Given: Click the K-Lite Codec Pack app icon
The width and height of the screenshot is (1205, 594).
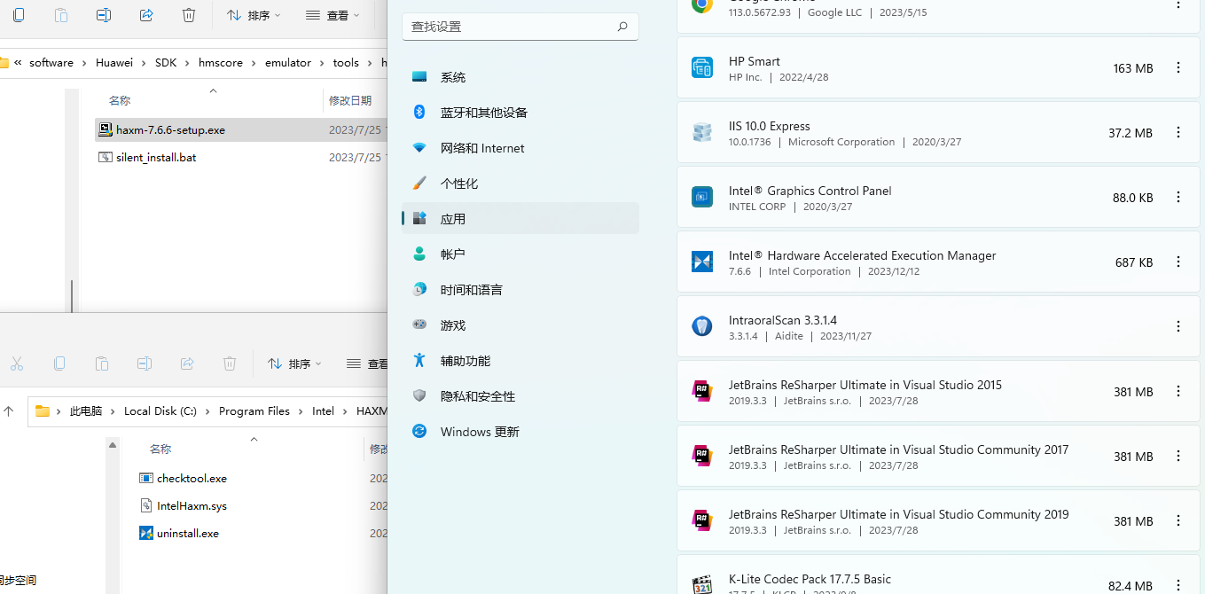Looking at the screenshot, I should point(702,583).
